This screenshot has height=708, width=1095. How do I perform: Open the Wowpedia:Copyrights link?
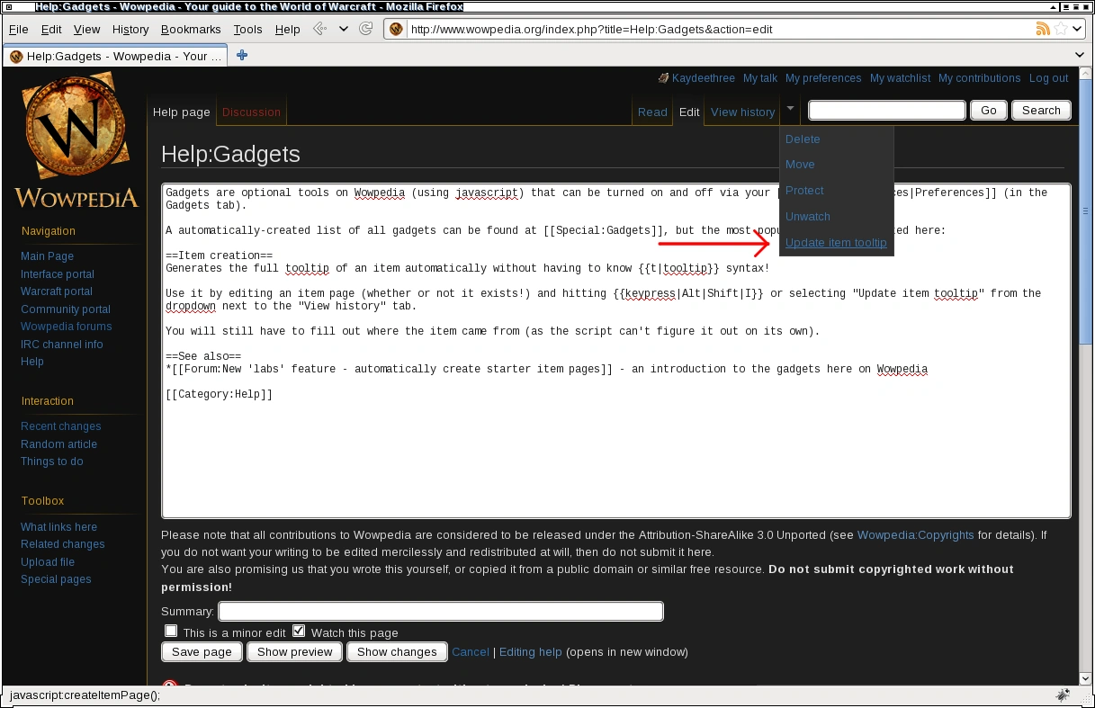click(916, 534)
